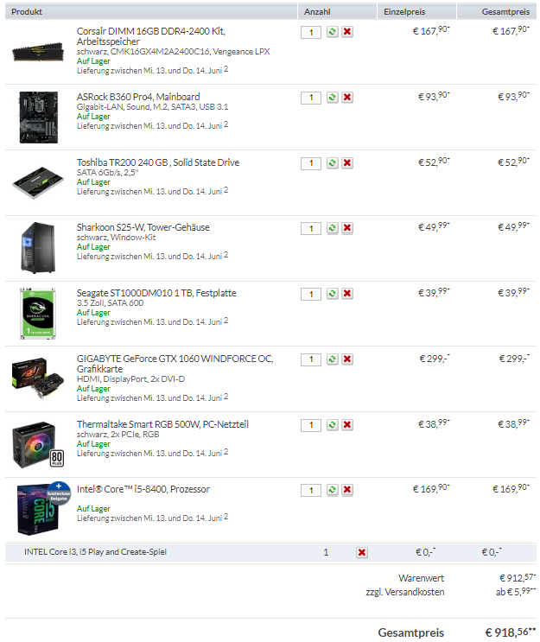Click the Anzahl column header
Image resolution: width=540 pixels, height=642 pixels.
(317, 12)
